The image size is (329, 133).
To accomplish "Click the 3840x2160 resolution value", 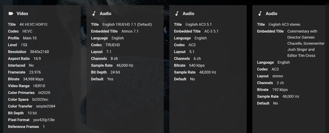I will point(39,52).
